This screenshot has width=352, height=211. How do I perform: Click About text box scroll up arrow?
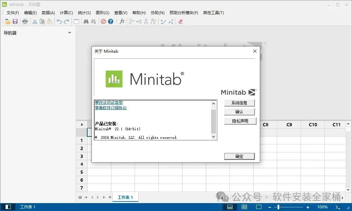coord(213,104)
